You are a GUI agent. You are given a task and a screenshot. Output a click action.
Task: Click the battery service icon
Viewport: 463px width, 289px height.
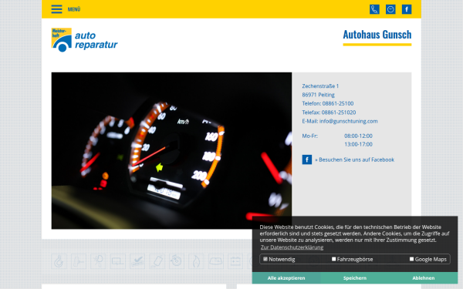click(x=235, y=261)
